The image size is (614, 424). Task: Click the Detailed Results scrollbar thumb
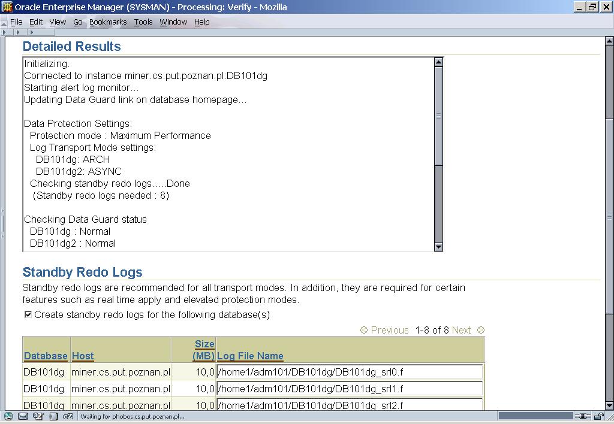tap(438, 116)
